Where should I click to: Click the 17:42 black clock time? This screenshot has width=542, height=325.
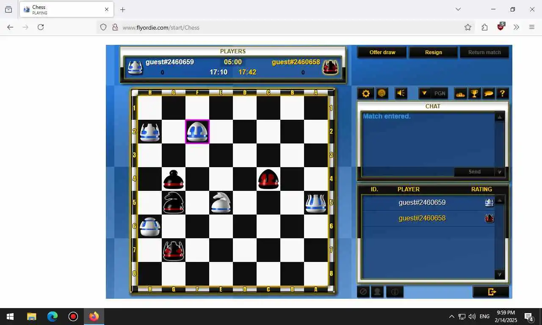(x=247, y=72)
